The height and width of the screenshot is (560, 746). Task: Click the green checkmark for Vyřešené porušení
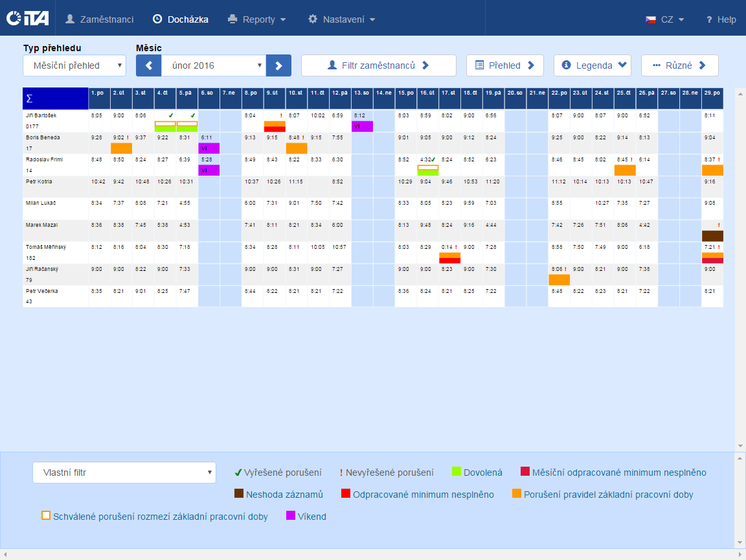(x=238, y=472)
